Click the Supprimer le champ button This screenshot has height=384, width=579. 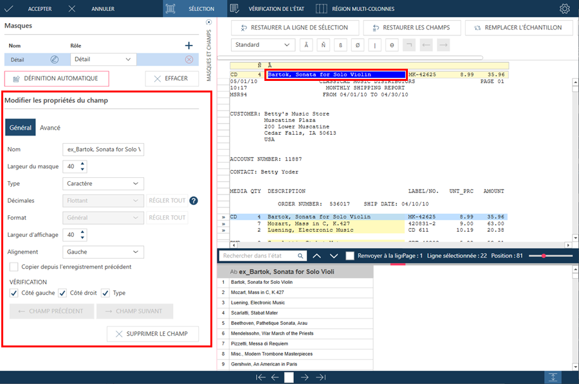tap(152, 334)
